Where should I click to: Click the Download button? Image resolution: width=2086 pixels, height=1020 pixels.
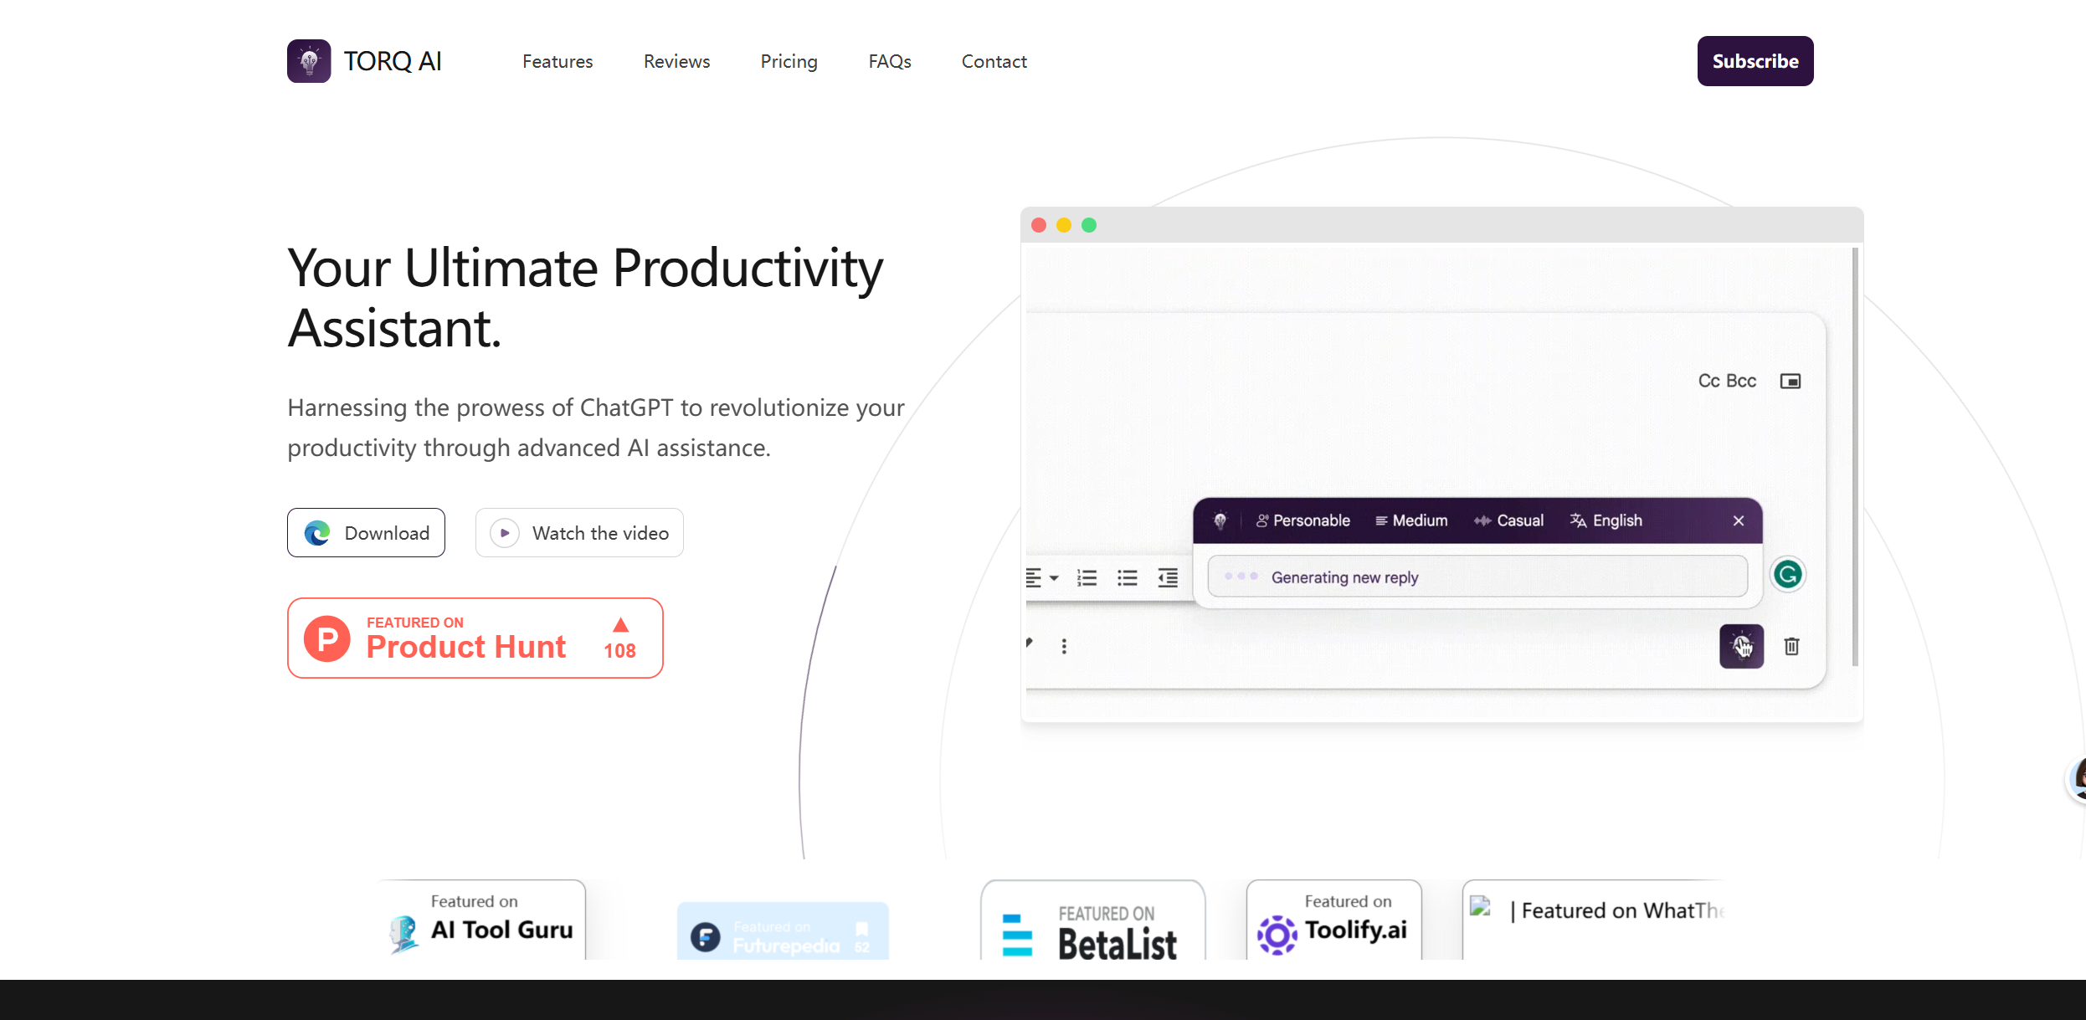coord(366,533)
